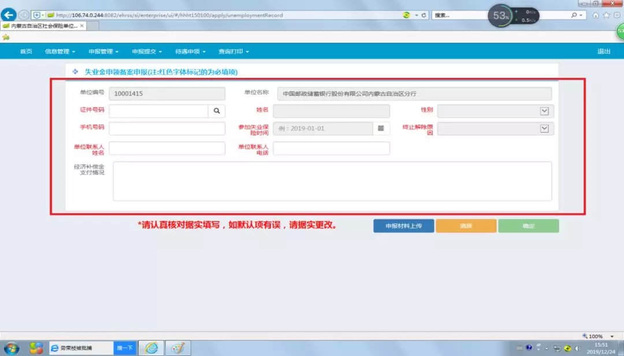Open the 查询打印 menu

click(233, 51)
